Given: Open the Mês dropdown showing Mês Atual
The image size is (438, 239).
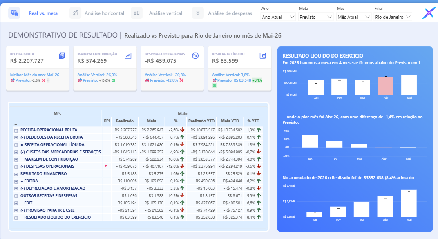Looking at the screenshot, I should [353, 17].
